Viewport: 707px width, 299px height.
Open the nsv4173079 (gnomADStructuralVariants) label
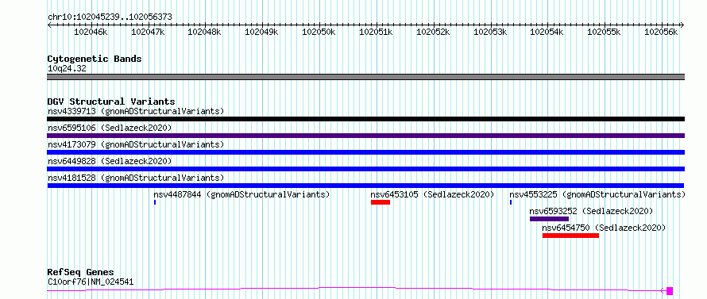coord(136,144)
